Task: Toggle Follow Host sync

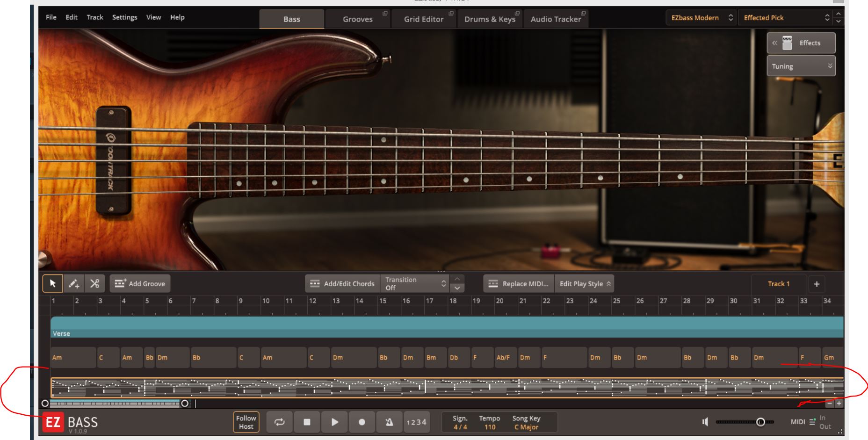Action: coord(246,422)
